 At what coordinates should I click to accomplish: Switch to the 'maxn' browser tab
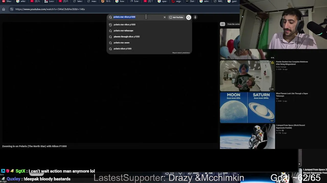(92, 1)
